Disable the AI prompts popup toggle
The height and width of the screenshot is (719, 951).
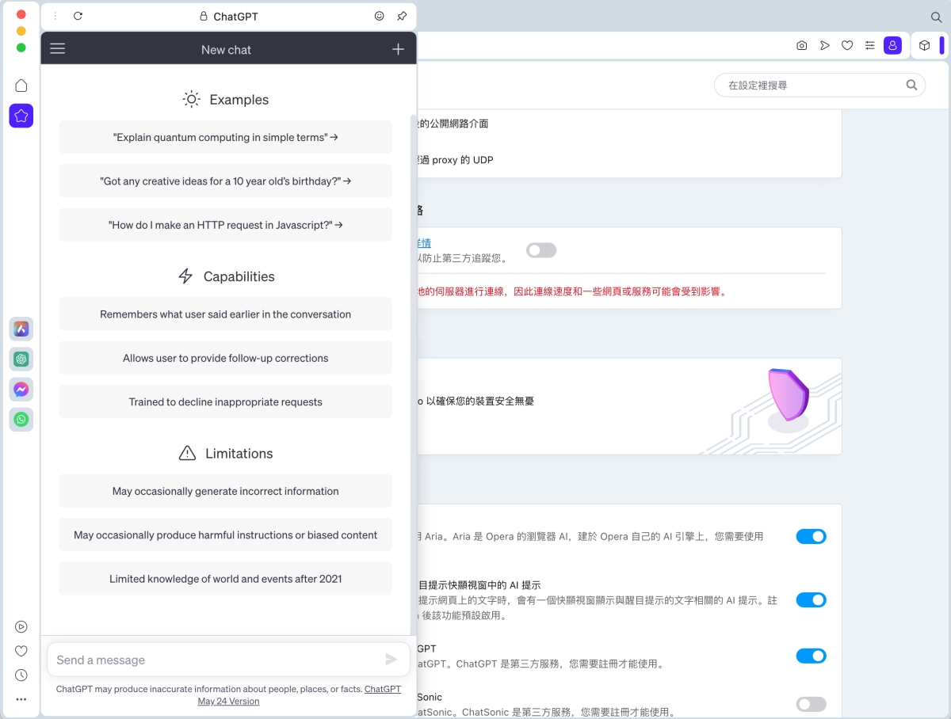tap(811, 599)
